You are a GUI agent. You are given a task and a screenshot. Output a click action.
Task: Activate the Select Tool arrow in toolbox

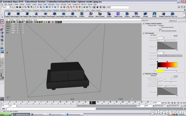coord(2,21)
